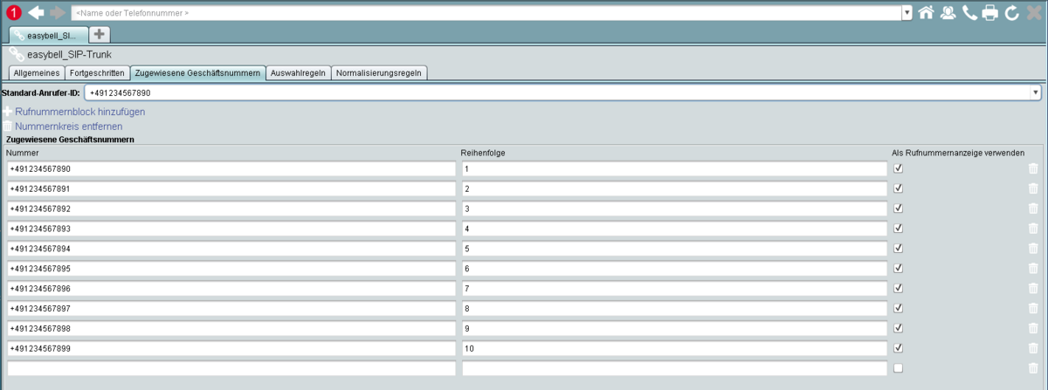Open the Normalisierungsregeln tab
The width and height of the screenshot is (1048, 390).
pyautogui.click(x=379, y=72)
